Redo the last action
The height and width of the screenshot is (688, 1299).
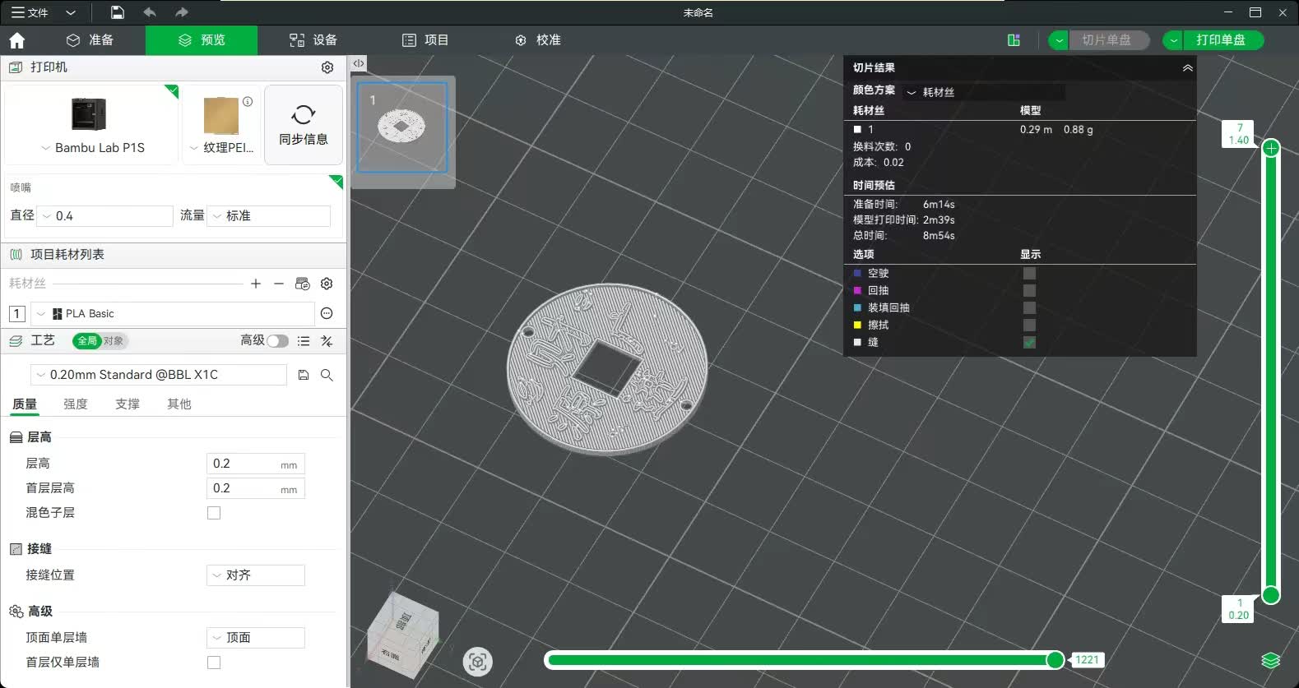tap(182, 12)
